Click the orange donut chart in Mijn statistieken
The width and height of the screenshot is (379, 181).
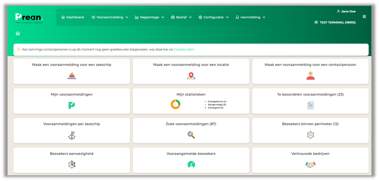176,104
